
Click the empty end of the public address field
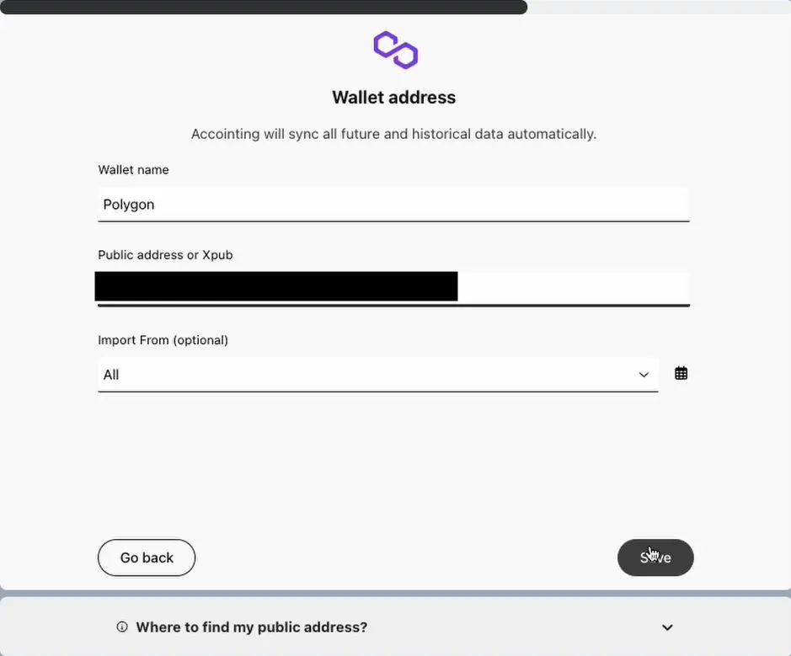[x=573, y=287]
